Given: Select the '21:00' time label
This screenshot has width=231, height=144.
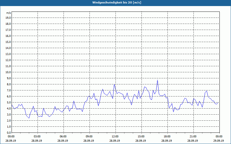Looking at the screenshot, I should tap(193, 137).
